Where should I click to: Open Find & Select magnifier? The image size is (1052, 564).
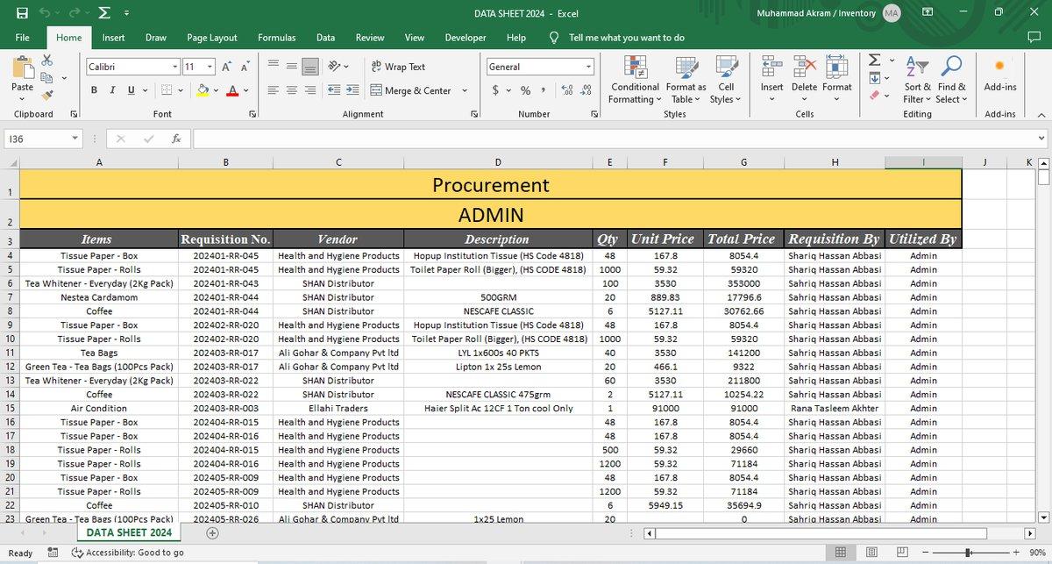951,80
